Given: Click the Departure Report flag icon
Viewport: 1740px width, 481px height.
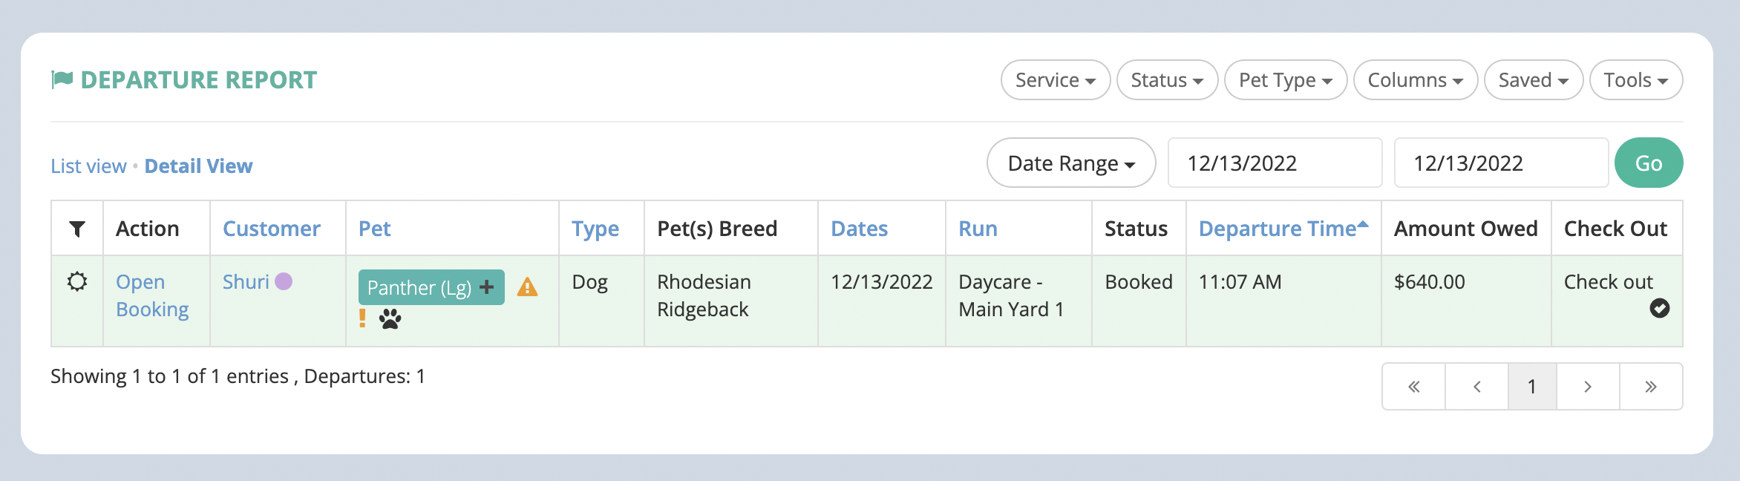Looking at the screenshot, I should point(62,79).
